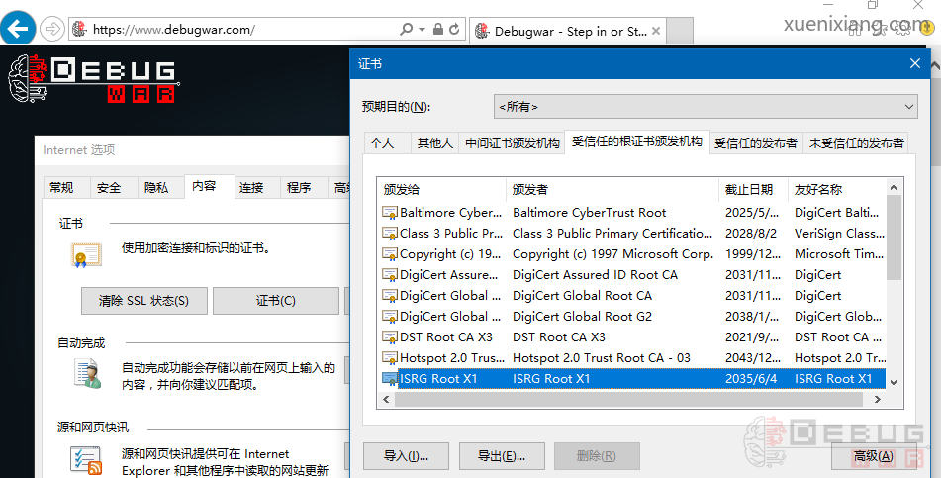
Task: Click the 导出(E)... button
Action: 502,456
